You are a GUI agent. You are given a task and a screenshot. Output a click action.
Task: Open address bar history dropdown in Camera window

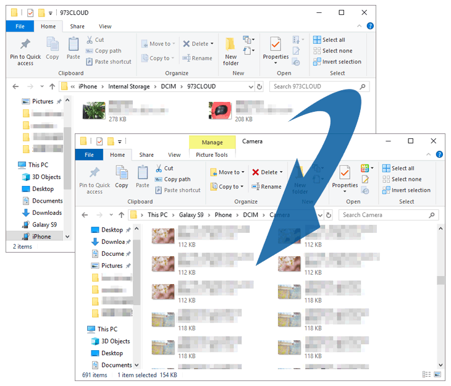(x=320, y=215)
